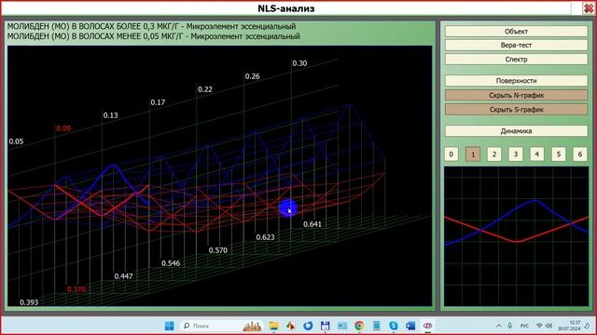The image size is (597, 335).
Task: Open the Mail app on taskbar
Action: (x=342, y=326)
